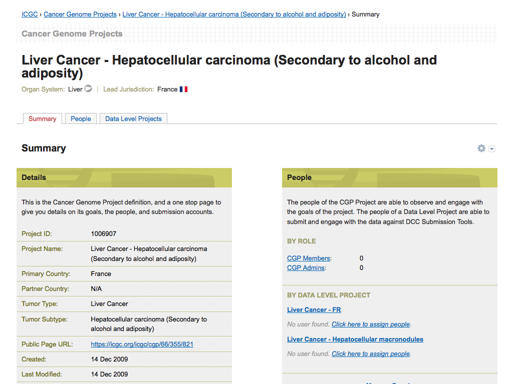Switch to the People tab
Screen dimensions: 513x384
click(x=81, y=118)
